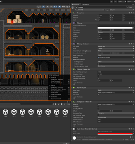The height and width of the screenshot is (144, 135).
Task: Open the Layer dropdown for Ground
Action: pyautogui.click(x=122, y=10)
